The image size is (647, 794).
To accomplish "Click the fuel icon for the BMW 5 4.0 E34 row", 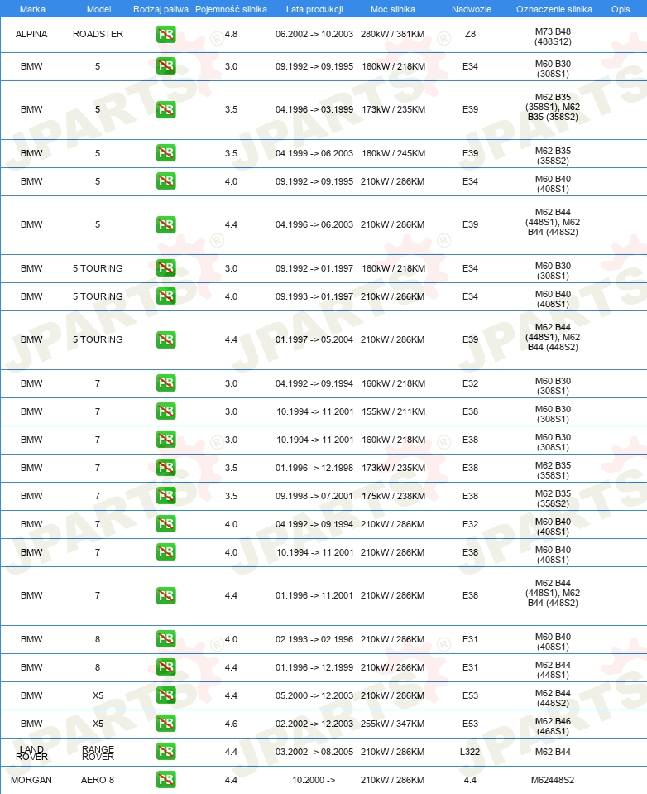I will point(166,181).
